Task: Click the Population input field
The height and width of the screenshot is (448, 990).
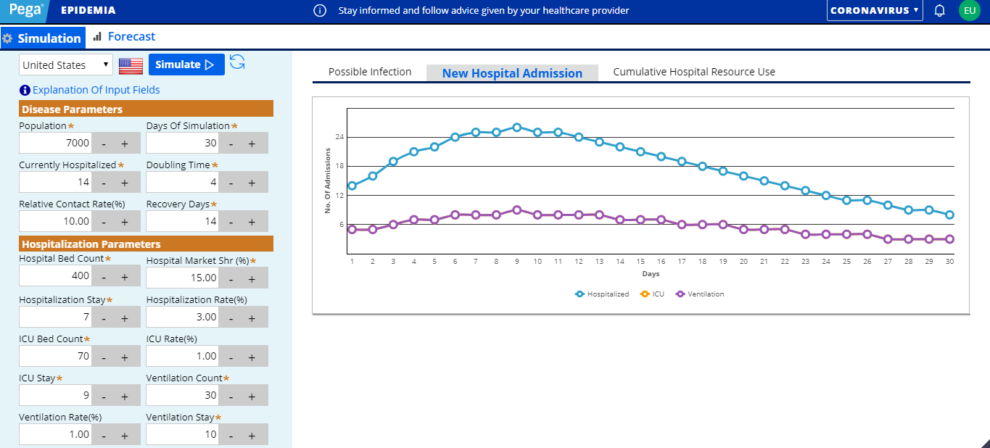Action: point(55,144)
